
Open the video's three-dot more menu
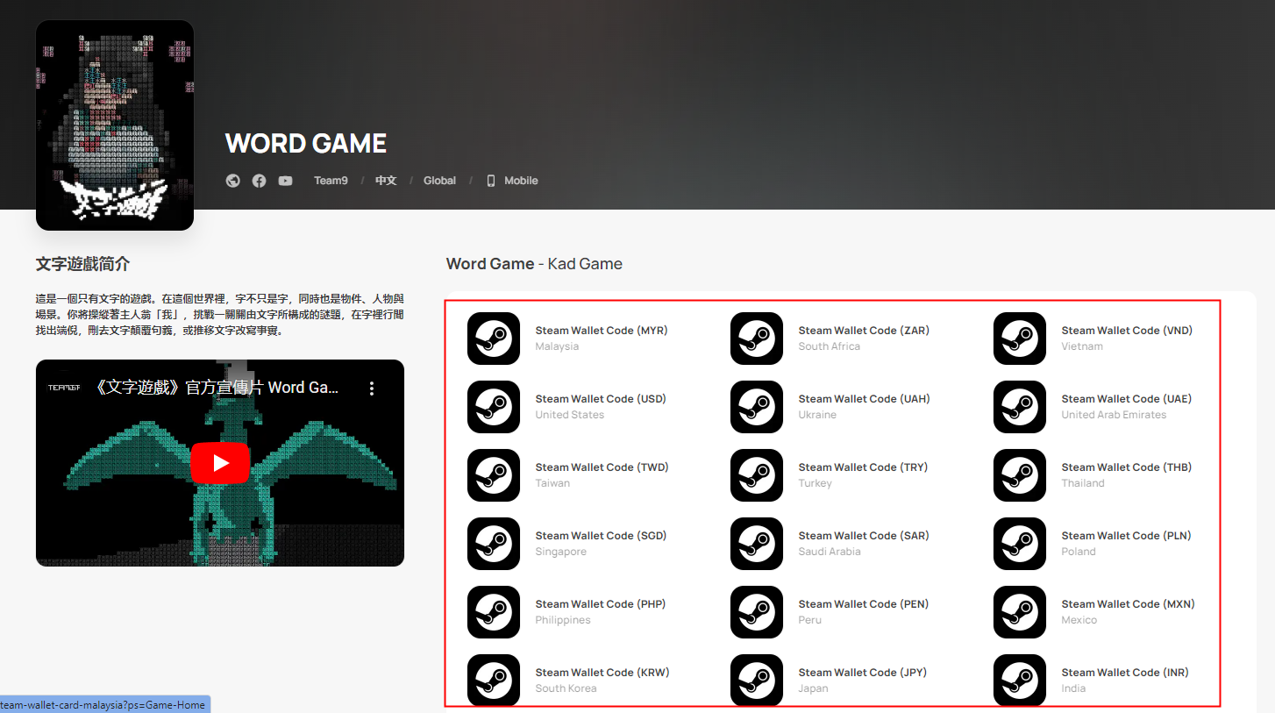point(371,388)
